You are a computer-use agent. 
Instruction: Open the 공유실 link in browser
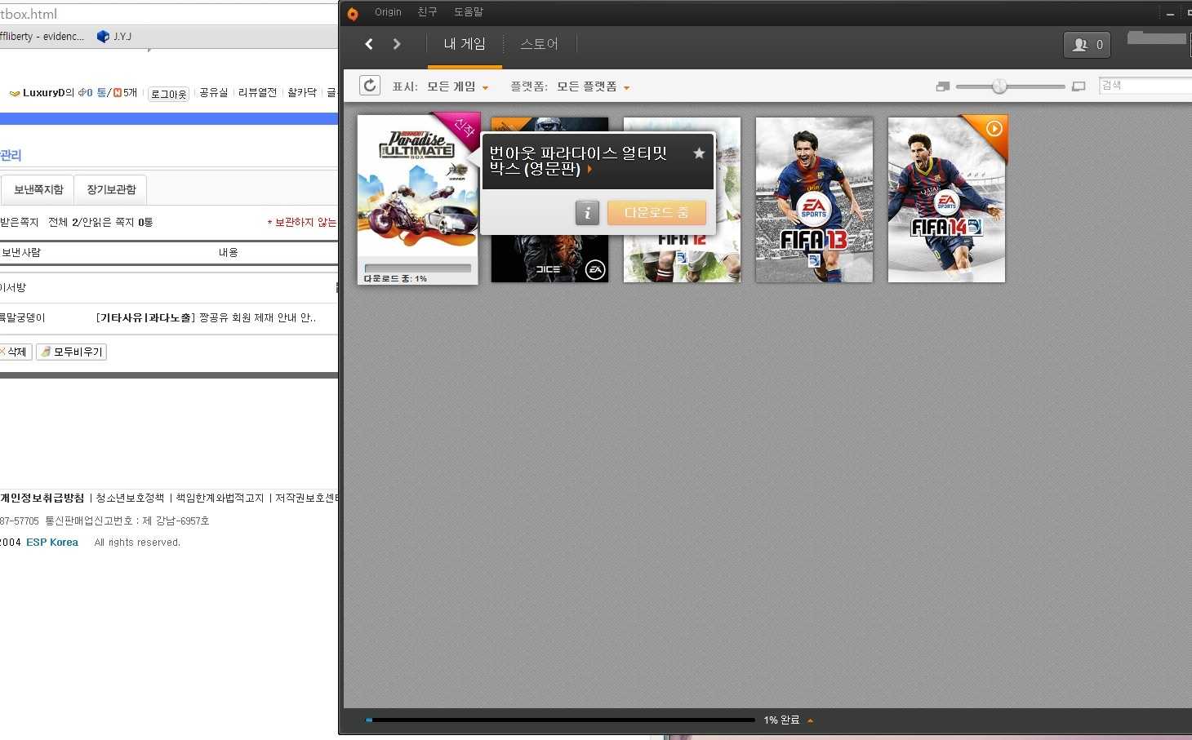(214, 93)
